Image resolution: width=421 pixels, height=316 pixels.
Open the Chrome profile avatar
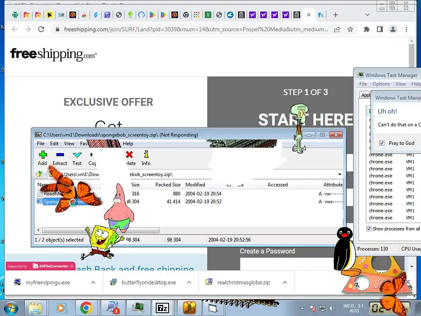393,29
